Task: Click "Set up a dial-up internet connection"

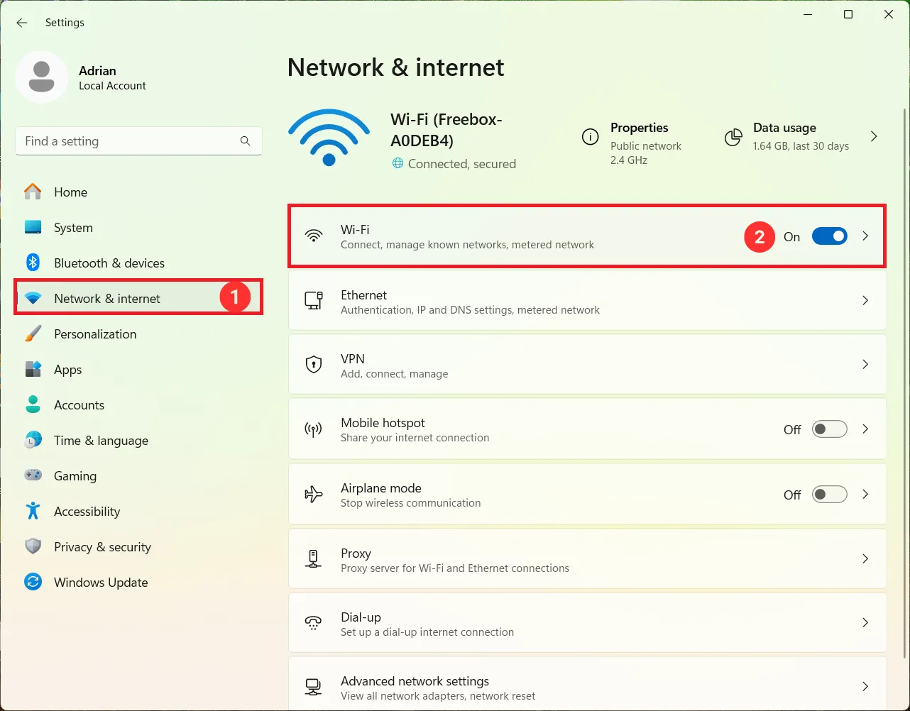Action: (x=427, y=632)
